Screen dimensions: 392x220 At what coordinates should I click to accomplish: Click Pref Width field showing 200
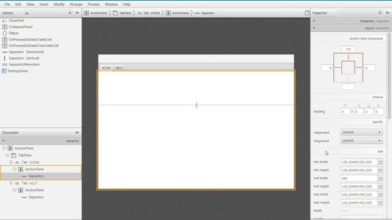[359, 178]
